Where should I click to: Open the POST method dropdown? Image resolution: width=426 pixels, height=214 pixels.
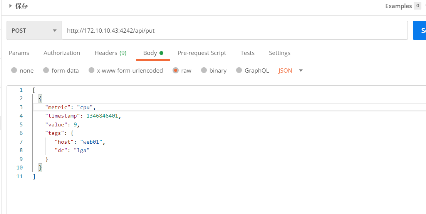click(x=34, y=31)
